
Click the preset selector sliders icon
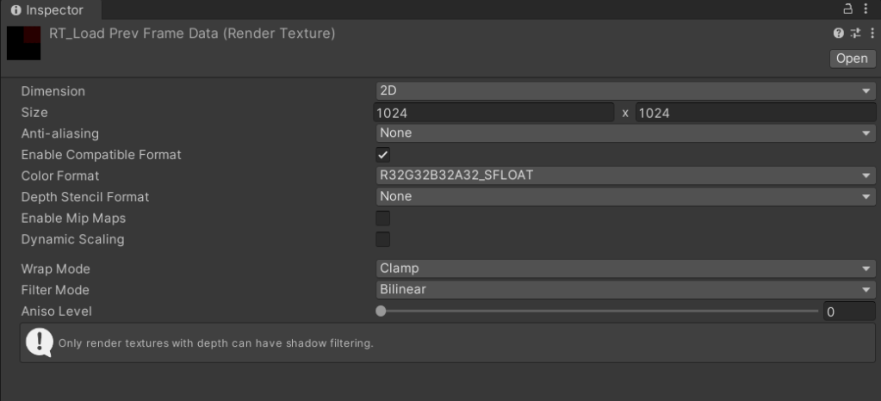(855, 34)
